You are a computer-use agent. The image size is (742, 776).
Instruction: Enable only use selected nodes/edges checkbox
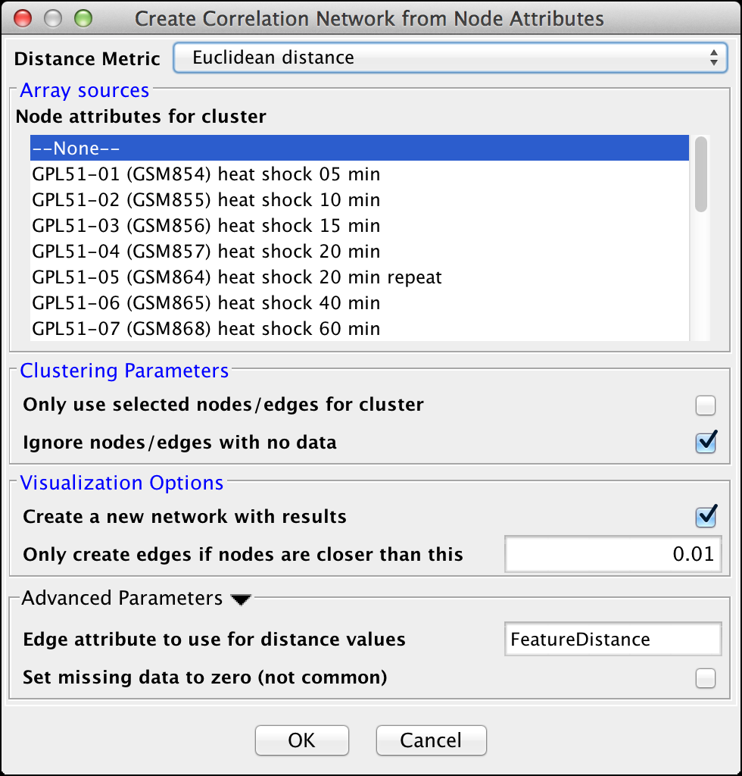706,405
